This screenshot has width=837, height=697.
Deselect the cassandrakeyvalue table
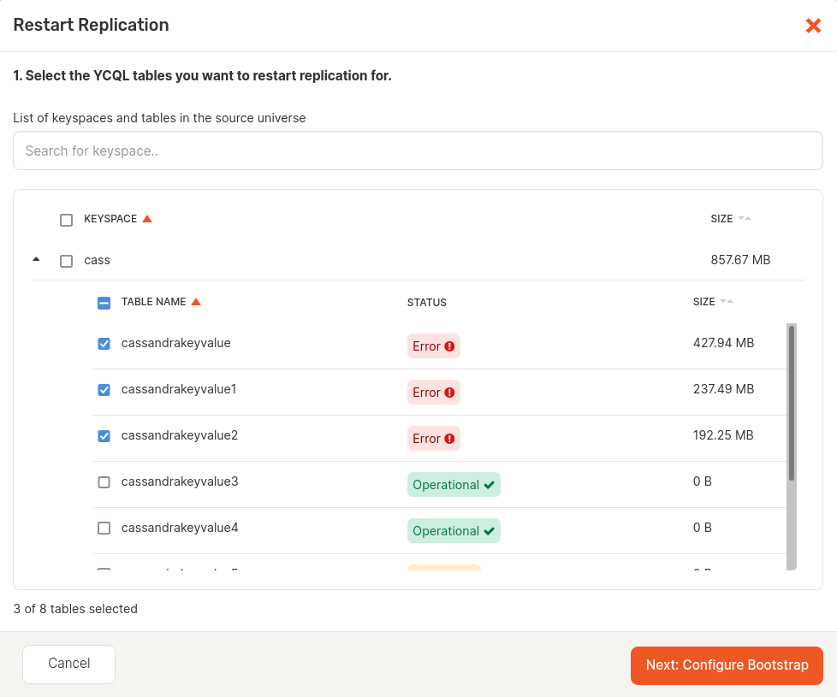click(104, 343)
